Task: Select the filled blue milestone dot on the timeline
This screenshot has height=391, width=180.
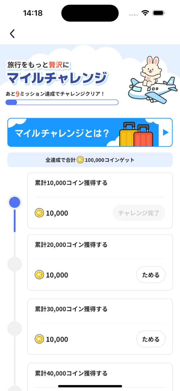Action: coord(15,202)
